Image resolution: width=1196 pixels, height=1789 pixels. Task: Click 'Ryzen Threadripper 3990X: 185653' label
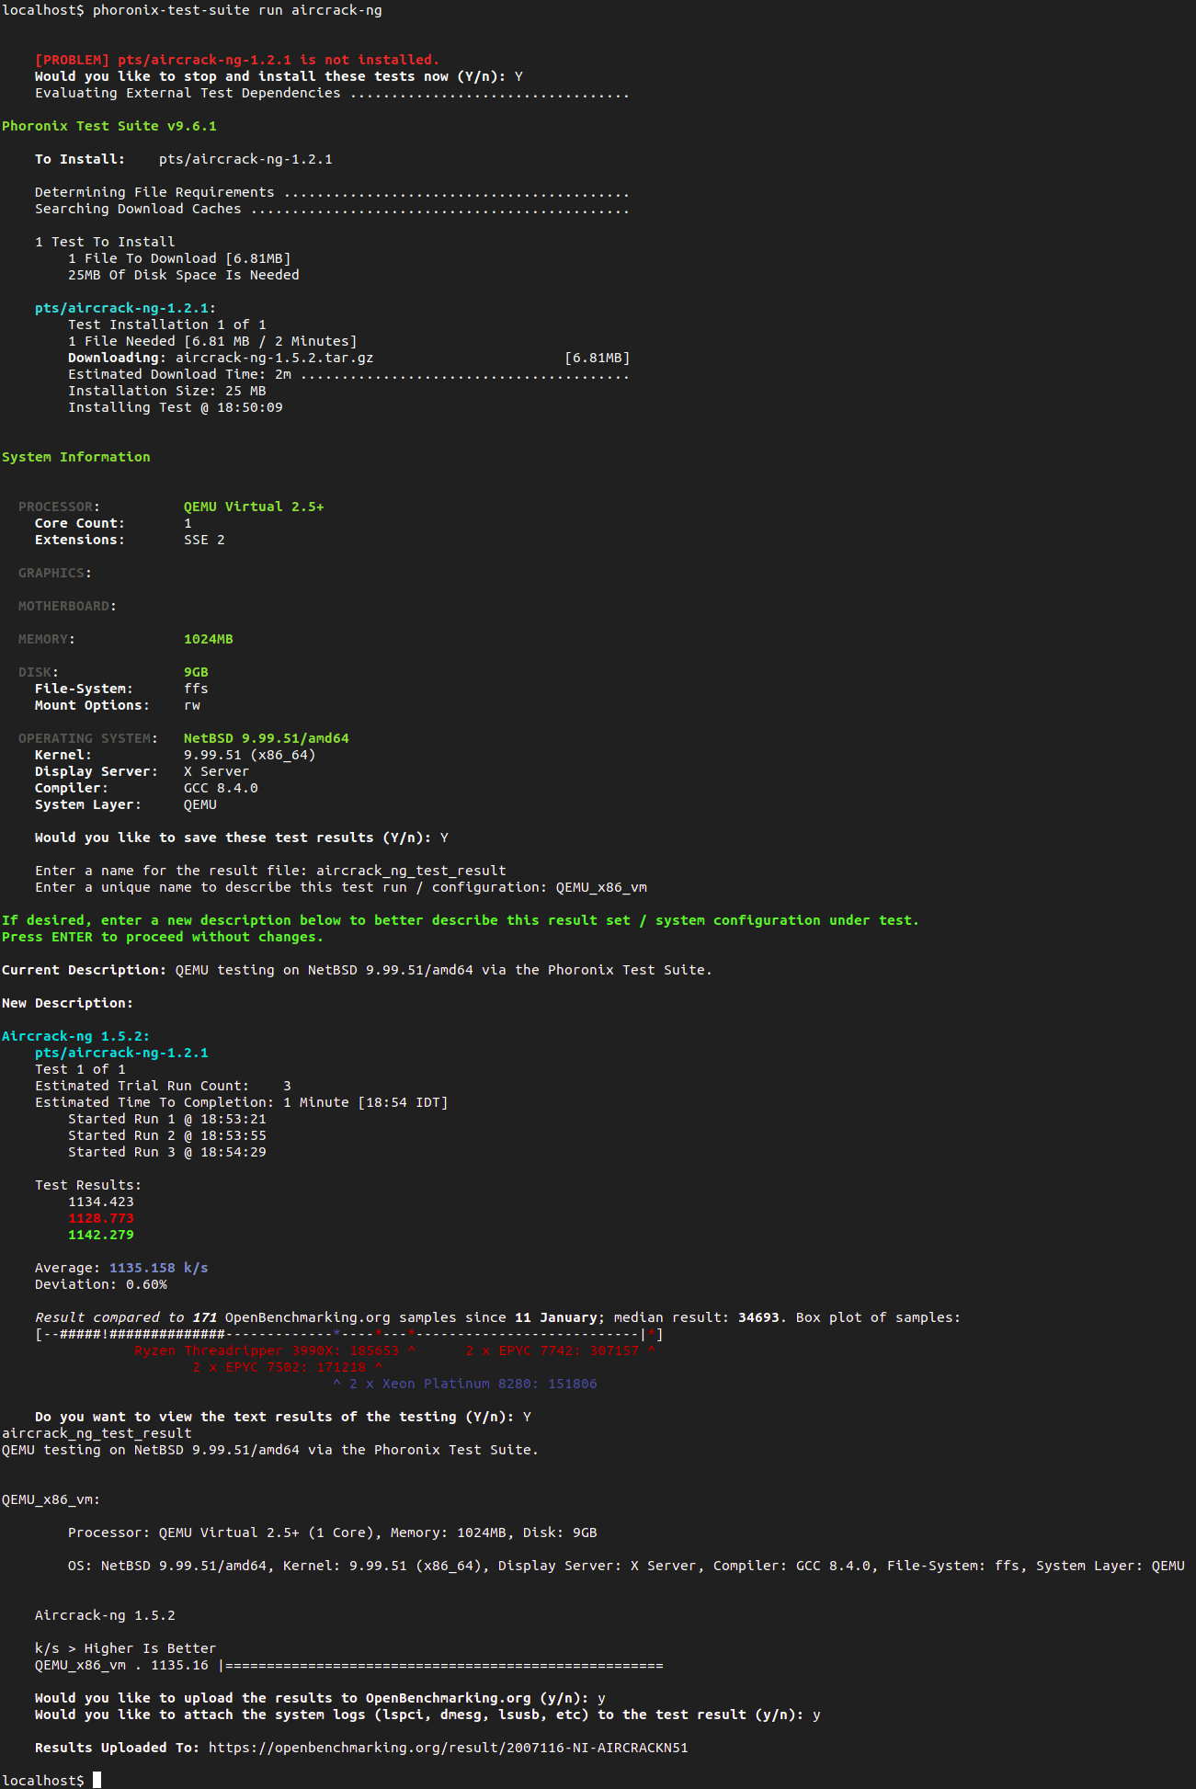pos(267,1351)
